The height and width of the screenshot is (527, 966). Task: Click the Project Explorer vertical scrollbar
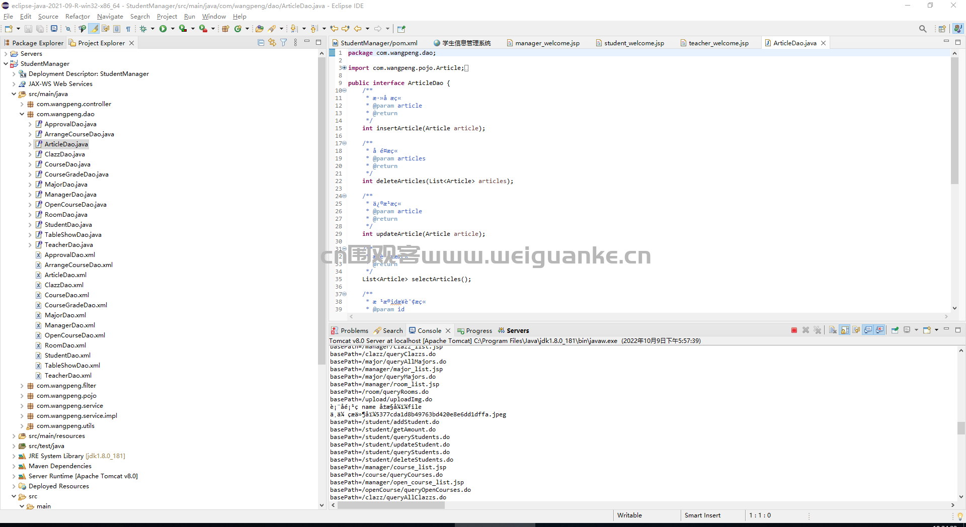tap(322, 211)
